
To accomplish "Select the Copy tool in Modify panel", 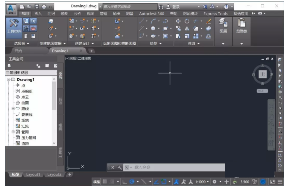I will [178, 29].
